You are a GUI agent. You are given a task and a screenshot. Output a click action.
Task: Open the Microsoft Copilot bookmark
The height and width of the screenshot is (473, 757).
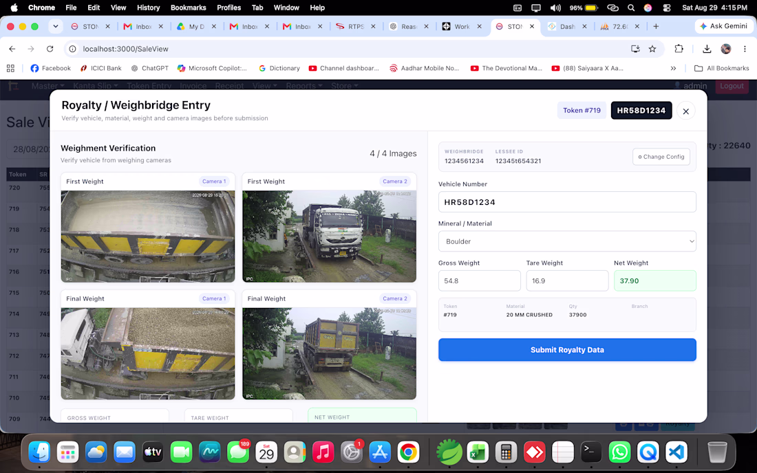[x=212, y=69]
